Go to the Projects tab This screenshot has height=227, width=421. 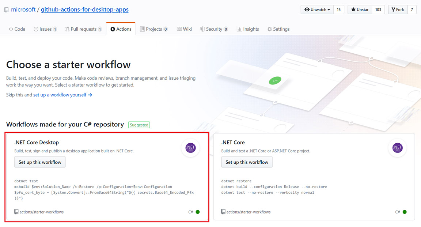pyautogui.click(x=154, y=29)
